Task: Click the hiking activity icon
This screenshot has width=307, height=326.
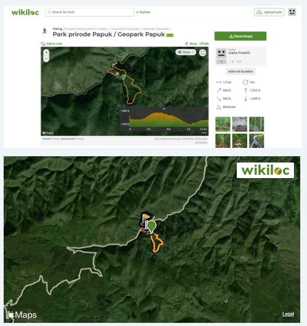Action: click(x=44, y=31)
